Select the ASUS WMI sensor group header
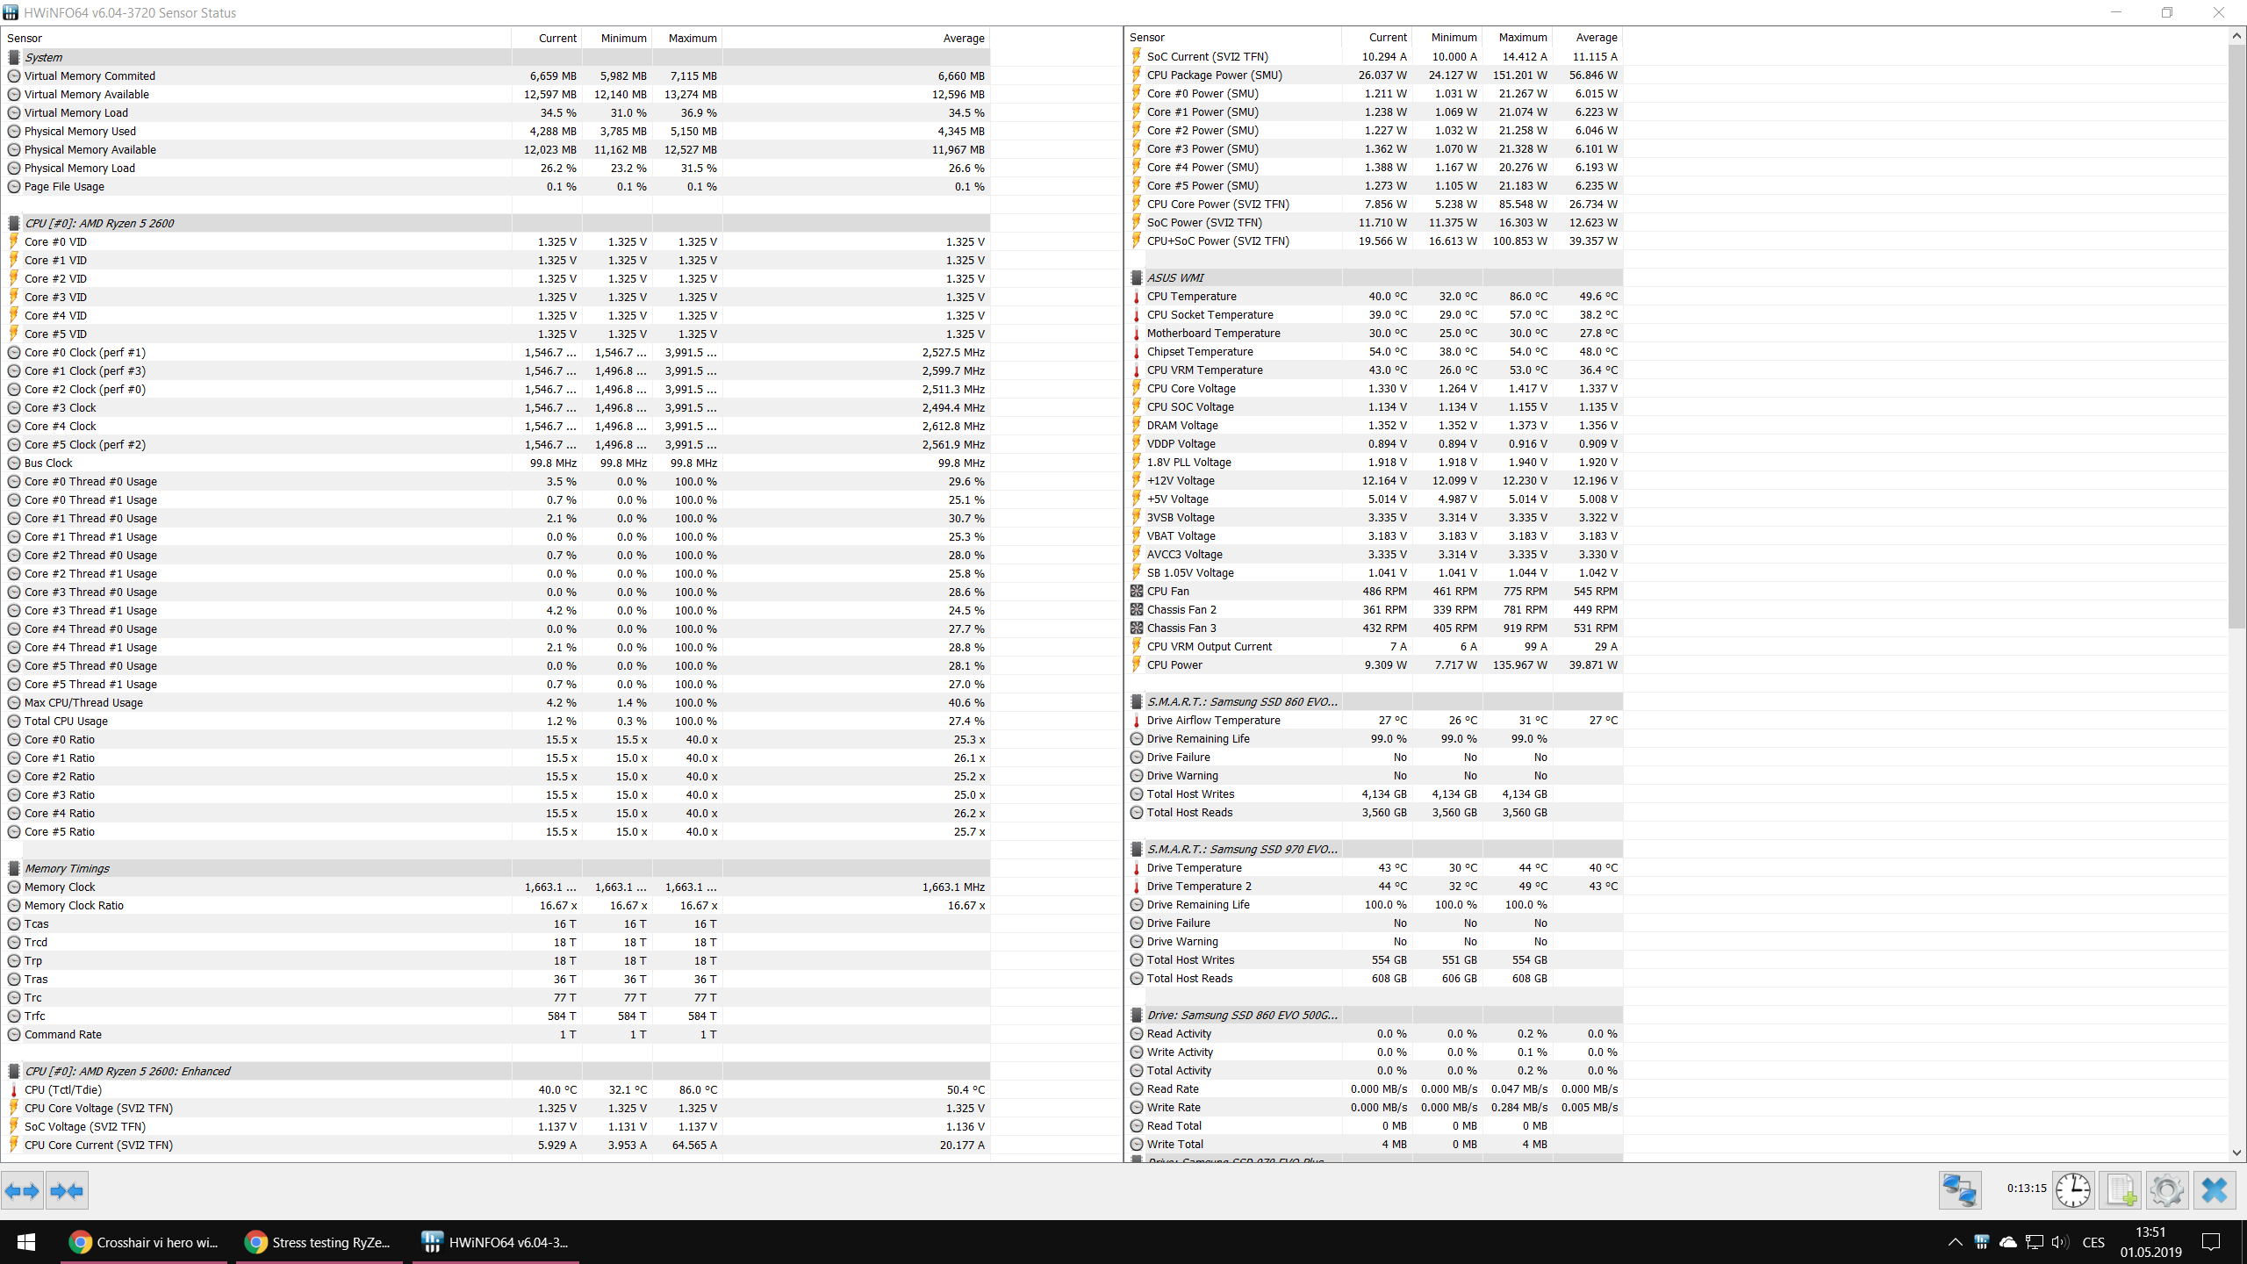The image size is (2247, 1264). (x=1175, y=277)
